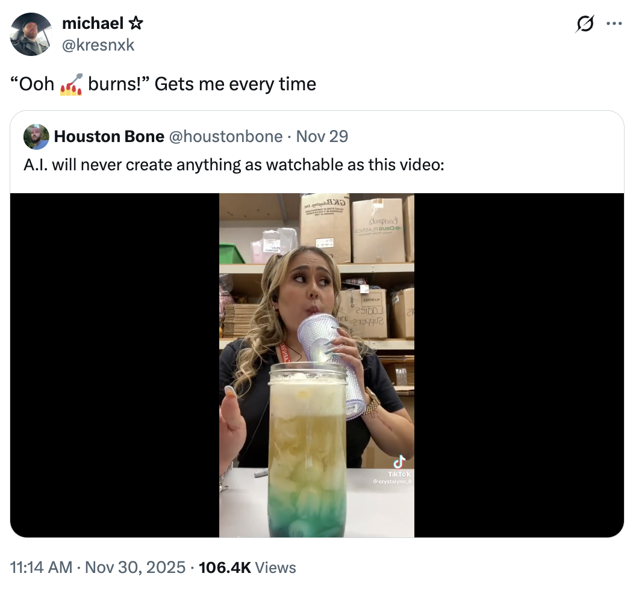Screen dimensions: 636x591
Task: Click Houston Bone's small profile avatar
Action: click(x=36, y=137)
